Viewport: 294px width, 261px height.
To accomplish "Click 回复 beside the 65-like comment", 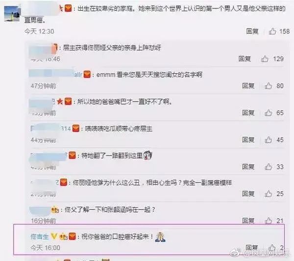I will (248, 113).
